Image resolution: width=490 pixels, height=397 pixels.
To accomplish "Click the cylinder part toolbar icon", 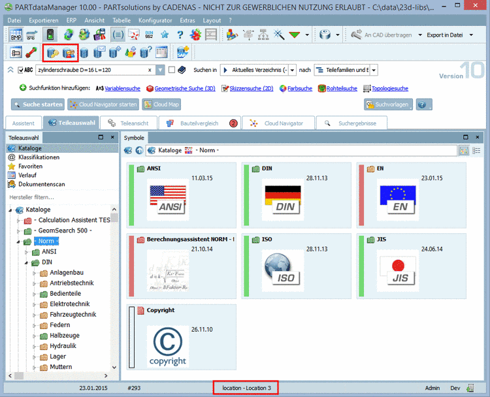I will 325,35.
